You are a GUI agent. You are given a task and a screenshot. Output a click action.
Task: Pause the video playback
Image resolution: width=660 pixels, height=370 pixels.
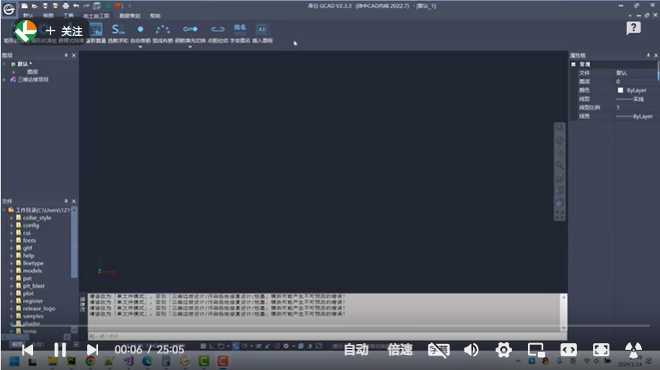(60, 350)
